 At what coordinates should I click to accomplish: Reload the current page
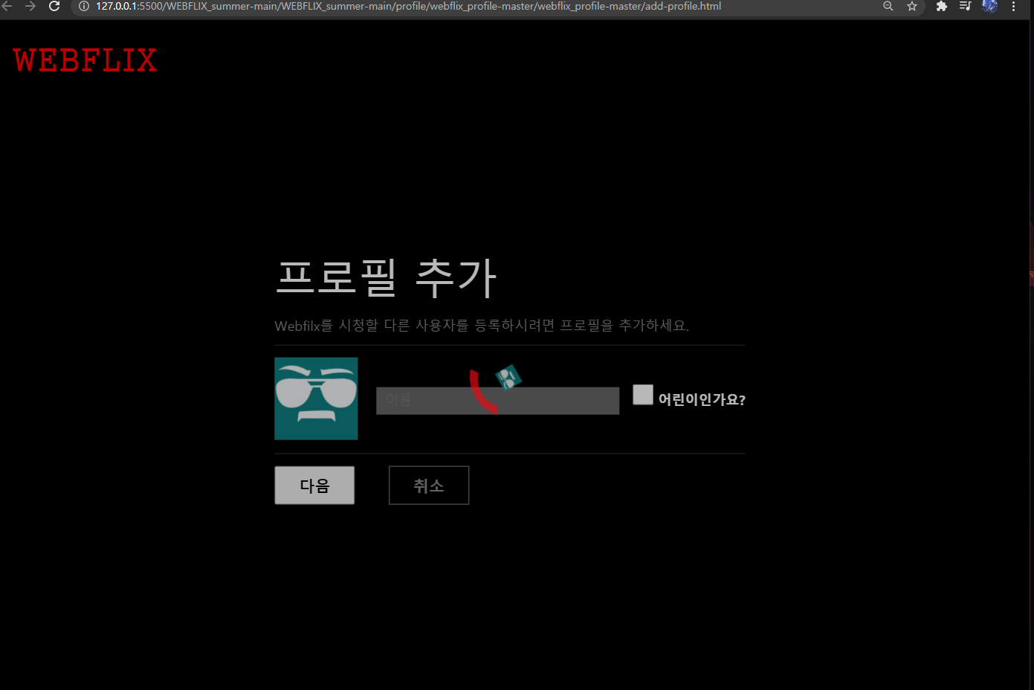(53, 7)
